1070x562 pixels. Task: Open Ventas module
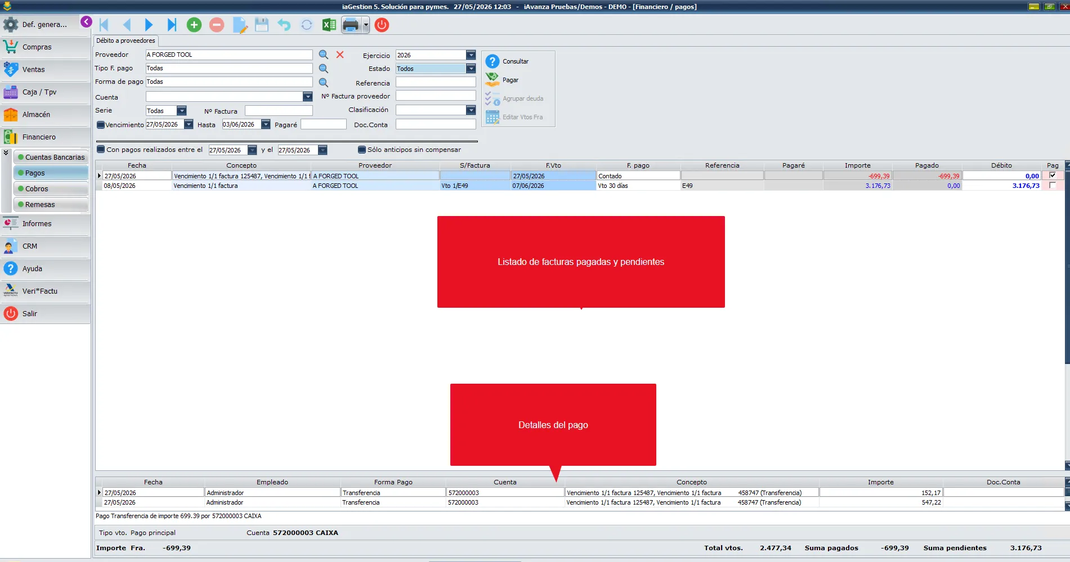tap(45, 70)
